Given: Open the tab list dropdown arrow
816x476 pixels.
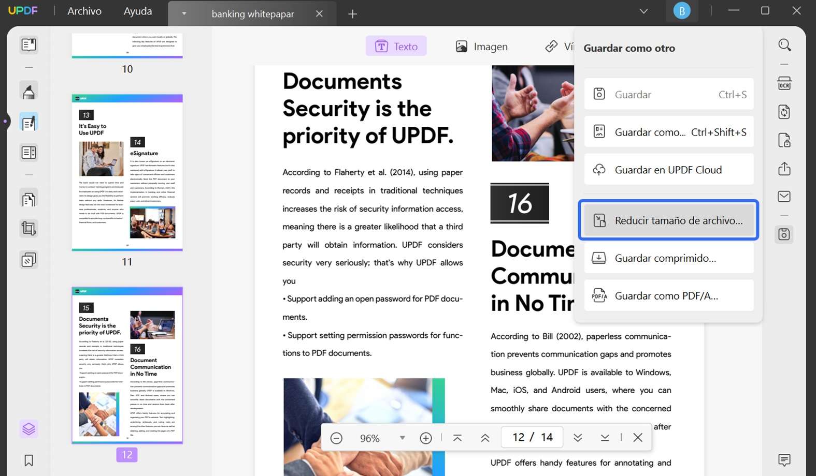Looking at the screenshot, I should point(184,14).
